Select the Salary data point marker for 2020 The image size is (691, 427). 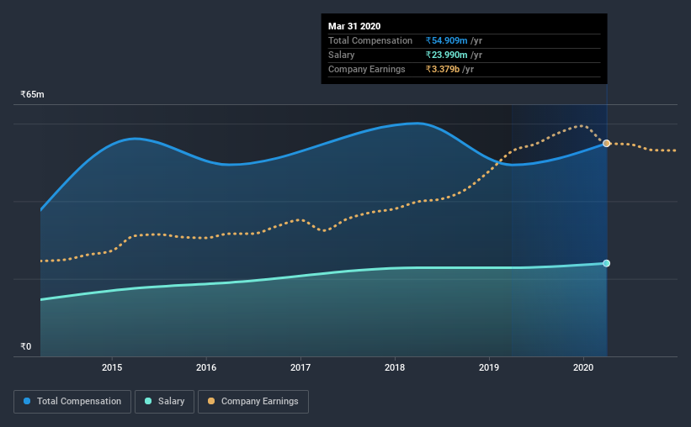pos(606,263)
